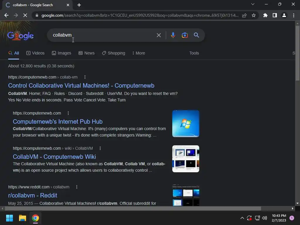Viewport: 300px width, 225px height.
Task: Open File Explorer from taskbar
Action: tap(22, 218)
